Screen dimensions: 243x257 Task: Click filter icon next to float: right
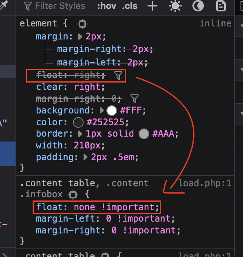pos(118,75)
